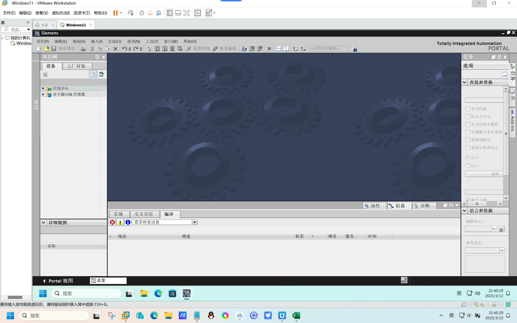Collapse the 查找和替换 section
The height and width of the screenshot is (323, 517).
click(x=465, y=82)
